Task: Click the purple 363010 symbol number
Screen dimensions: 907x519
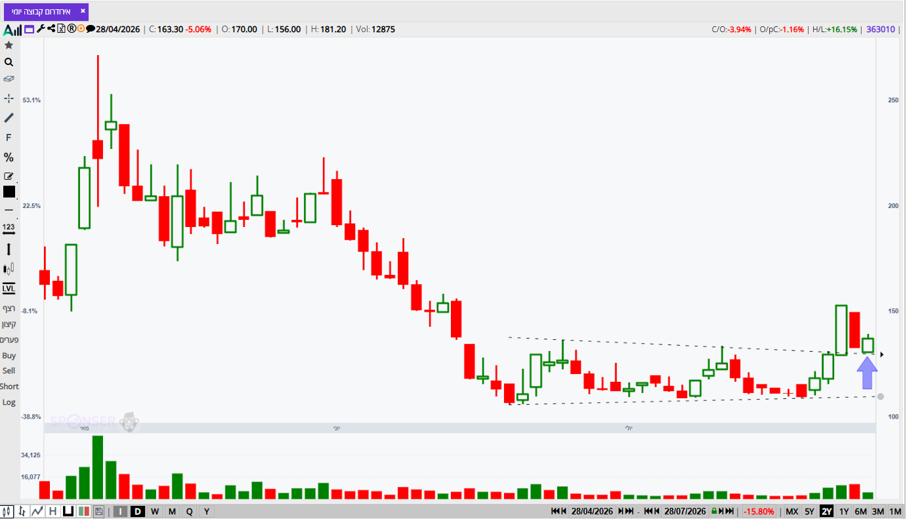Action: pos(881,29)
